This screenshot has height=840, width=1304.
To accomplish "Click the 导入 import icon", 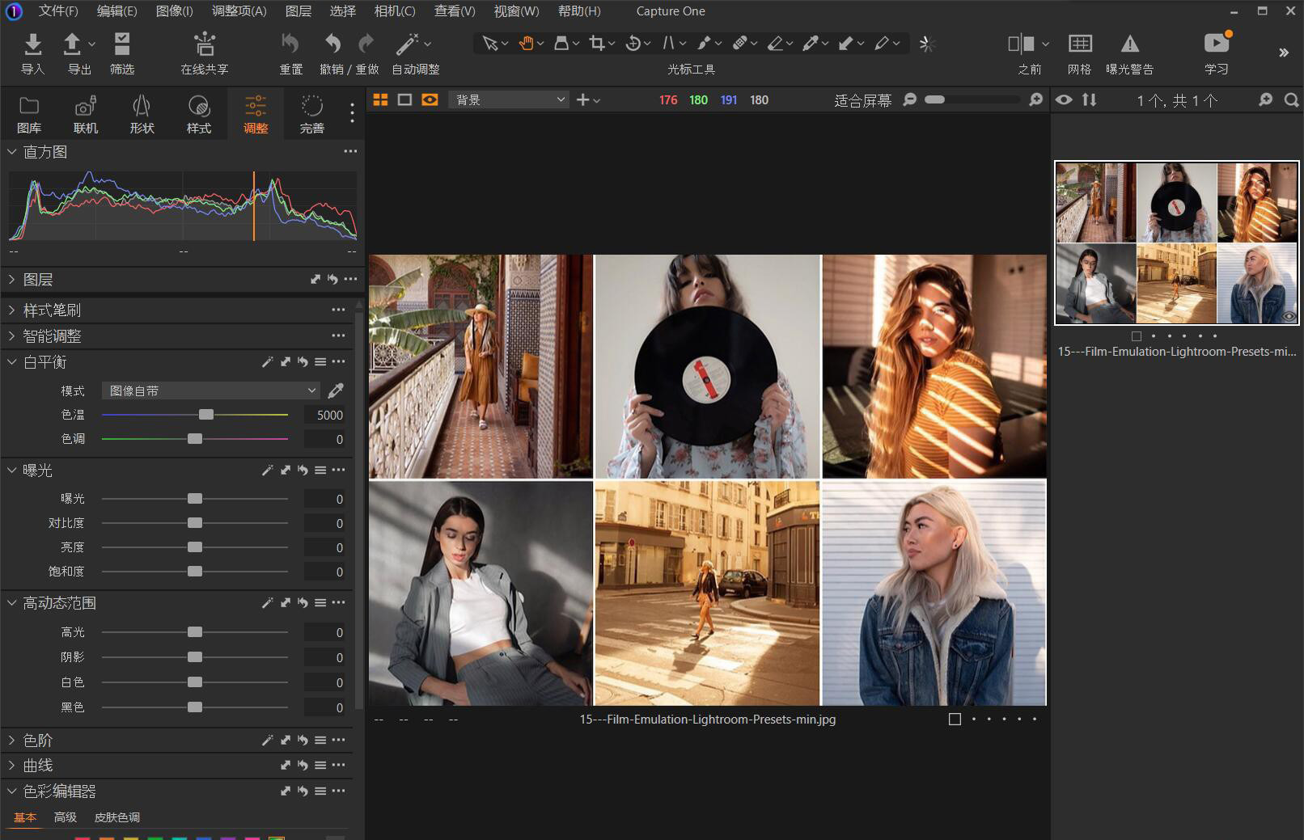I will pos(32,44).
